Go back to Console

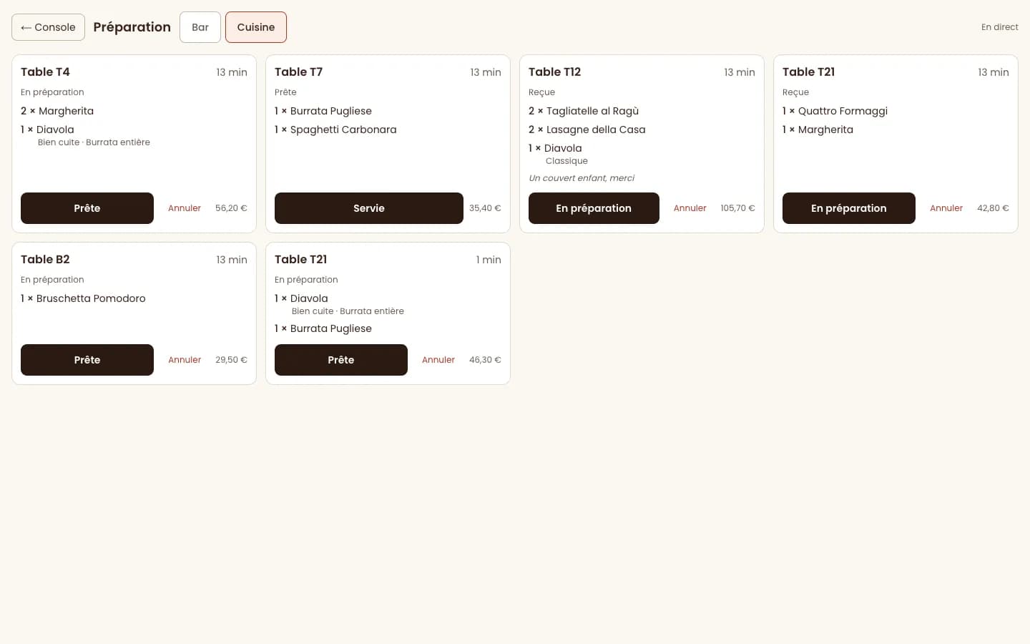pos(48,27)
